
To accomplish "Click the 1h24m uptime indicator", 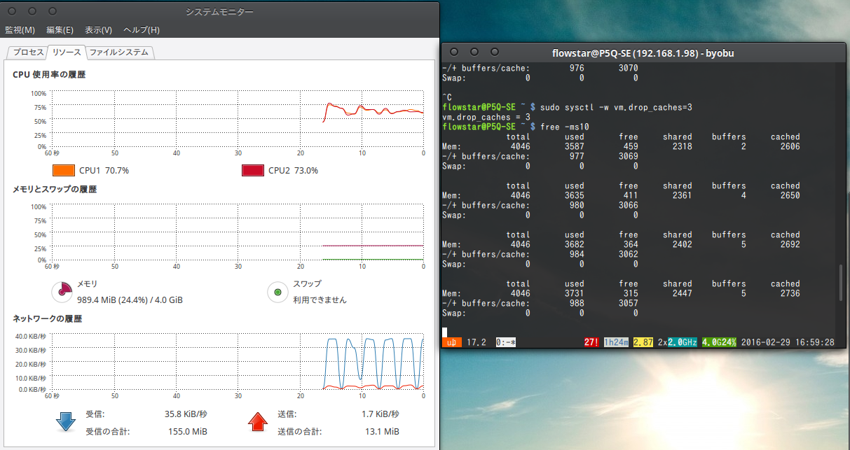I will [615, 342].
